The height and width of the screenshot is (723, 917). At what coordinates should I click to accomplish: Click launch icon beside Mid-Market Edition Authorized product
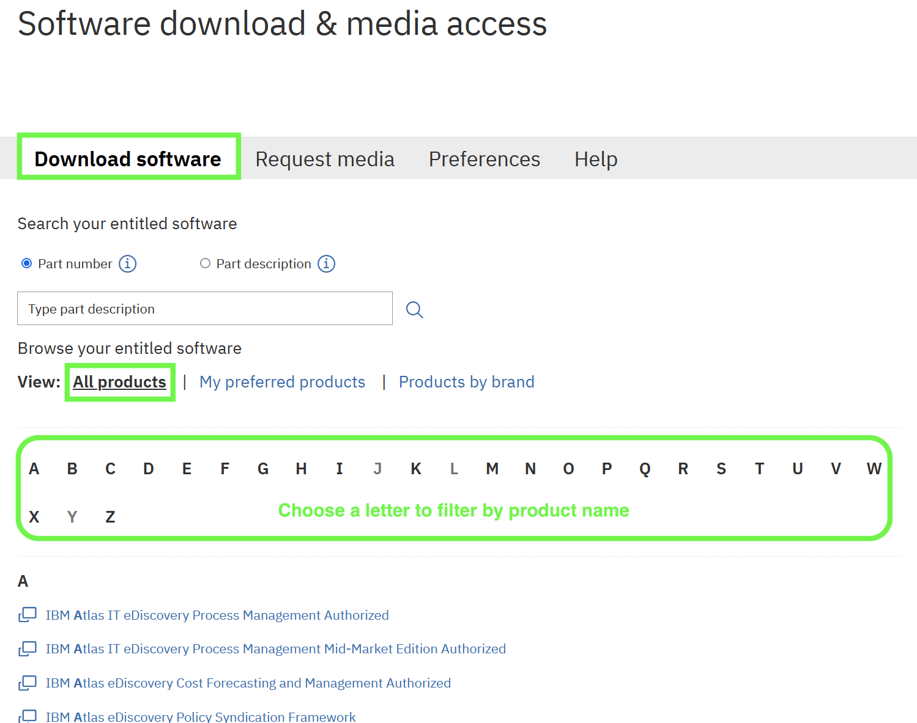point(28,648)
